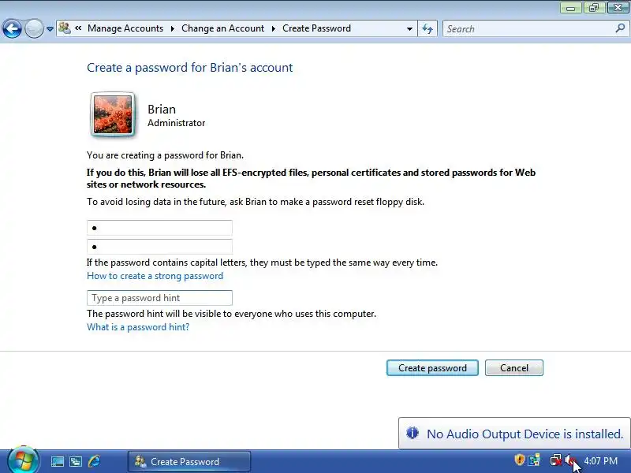Open the Windows Start orb
This screenshot has width=631, height=473.
click(x=23, y=461)
